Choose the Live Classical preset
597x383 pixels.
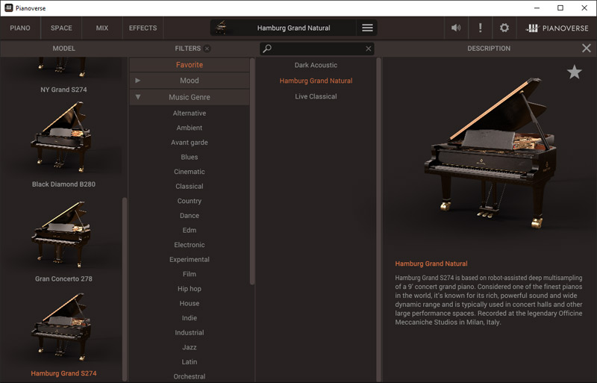click(x=316, y=96)
